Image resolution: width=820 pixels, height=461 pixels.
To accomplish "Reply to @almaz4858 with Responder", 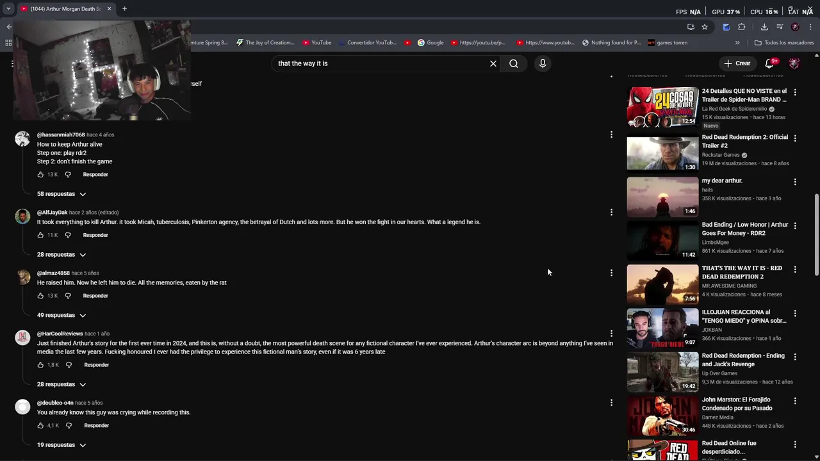I will point(95,296).
